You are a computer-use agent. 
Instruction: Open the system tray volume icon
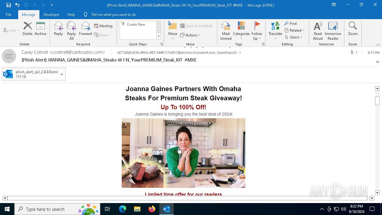[x=344, y=209]
